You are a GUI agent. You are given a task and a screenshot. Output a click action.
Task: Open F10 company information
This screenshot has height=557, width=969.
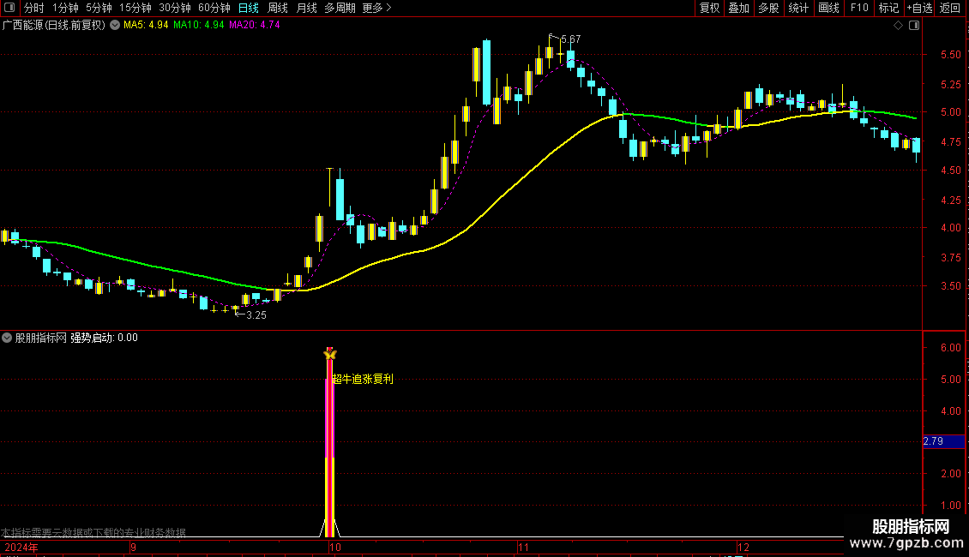tap(859, 8)
